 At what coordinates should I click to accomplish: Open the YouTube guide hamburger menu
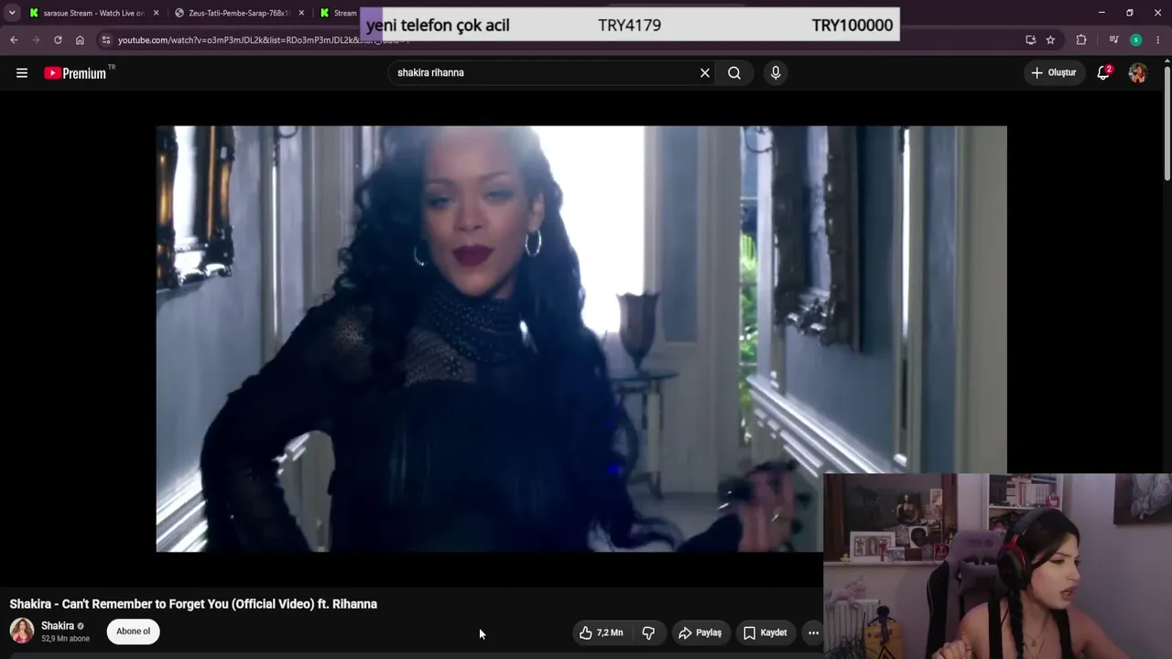point(22,73)
